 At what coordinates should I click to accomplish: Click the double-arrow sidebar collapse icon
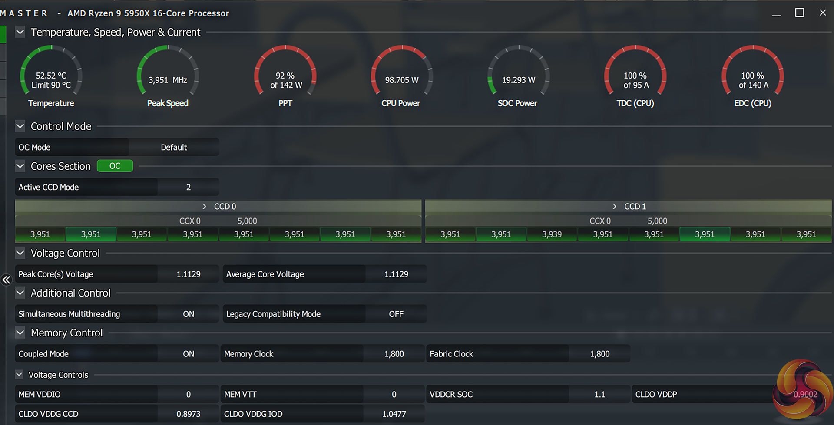(6, 280)
